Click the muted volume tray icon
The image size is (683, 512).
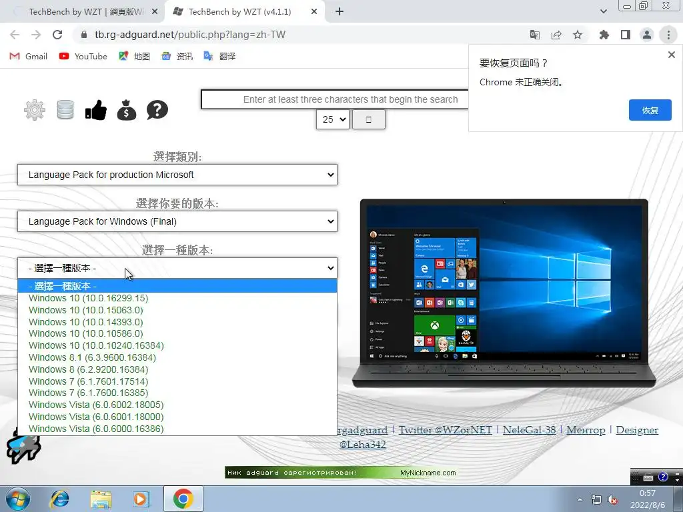[613, 500]
